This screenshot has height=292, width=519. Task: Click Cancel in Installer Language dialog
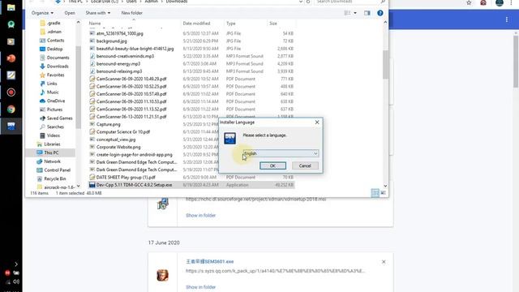click(305, 165)
